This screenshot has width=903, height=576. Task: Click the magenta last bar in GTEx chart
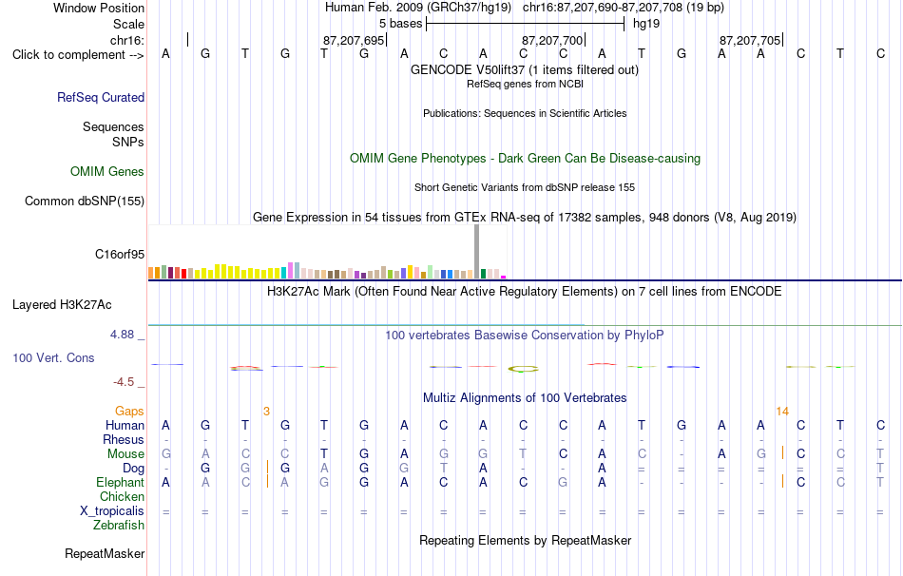504,277
